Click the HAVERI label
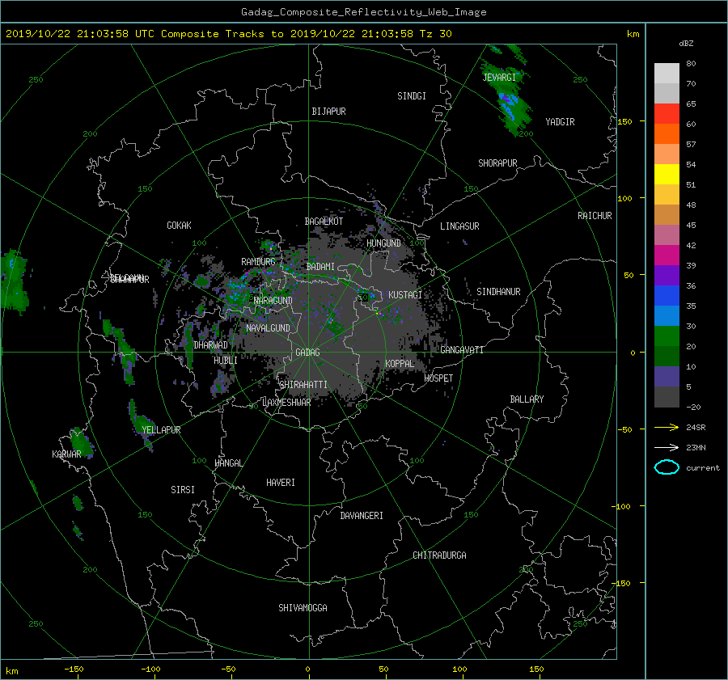 point(281,483)
